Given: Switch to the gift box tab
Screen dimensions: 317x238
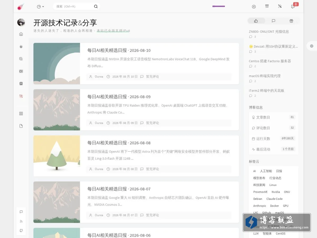Looking at the screenshot, I should 291,21.
